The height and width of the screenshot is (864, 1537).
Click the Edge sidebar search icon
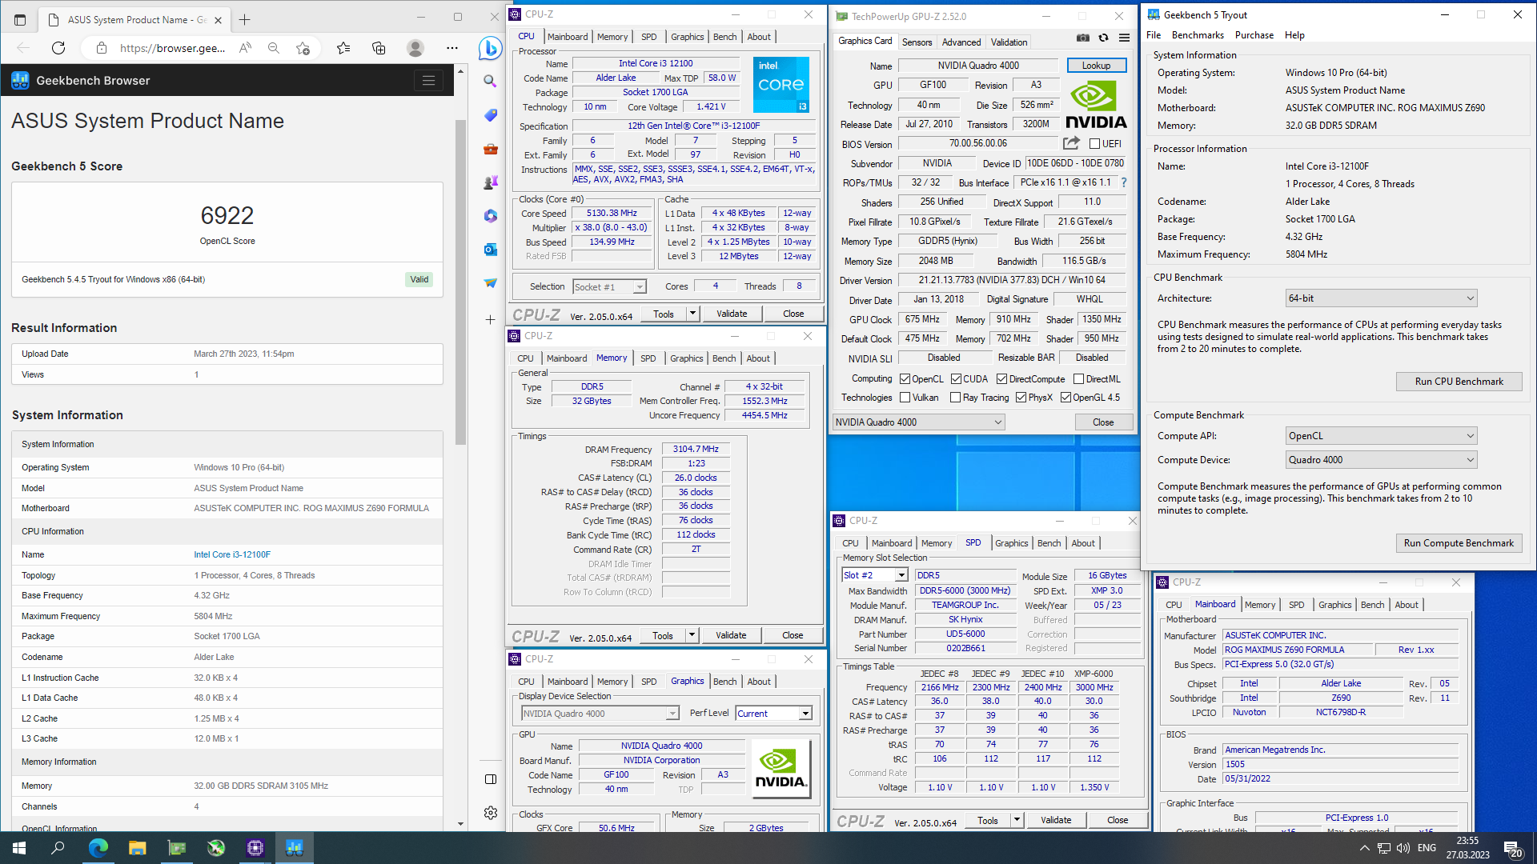pyautogui.click(x=490, y=81)
